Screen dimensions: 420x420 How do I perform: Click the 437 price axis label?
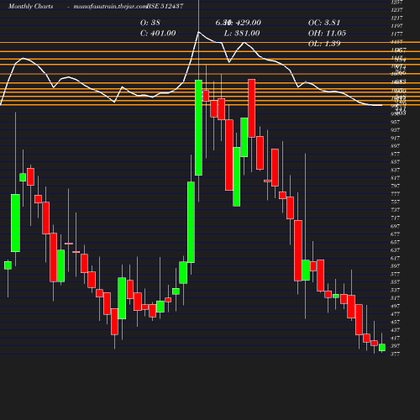tap(395, 330)
